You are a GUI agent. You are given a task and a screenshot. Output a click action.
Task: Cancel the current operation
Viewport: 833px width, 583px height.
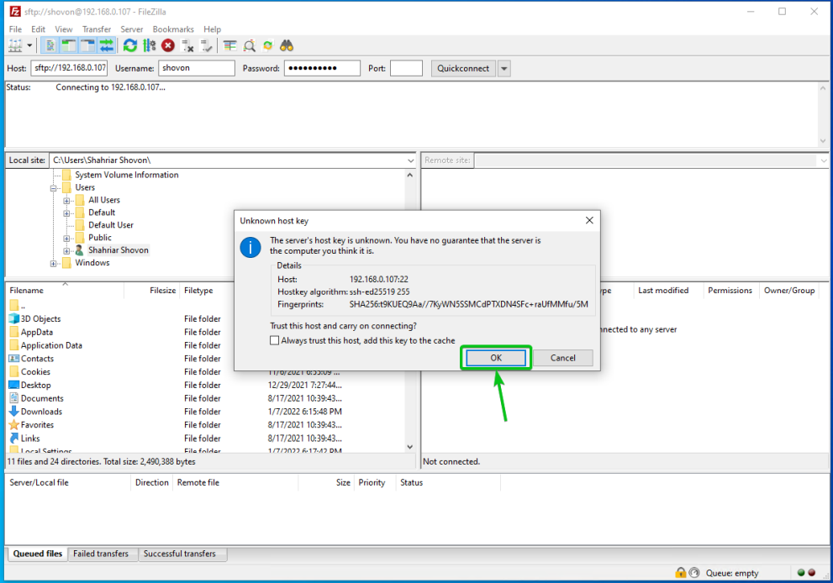coord(168,45)
